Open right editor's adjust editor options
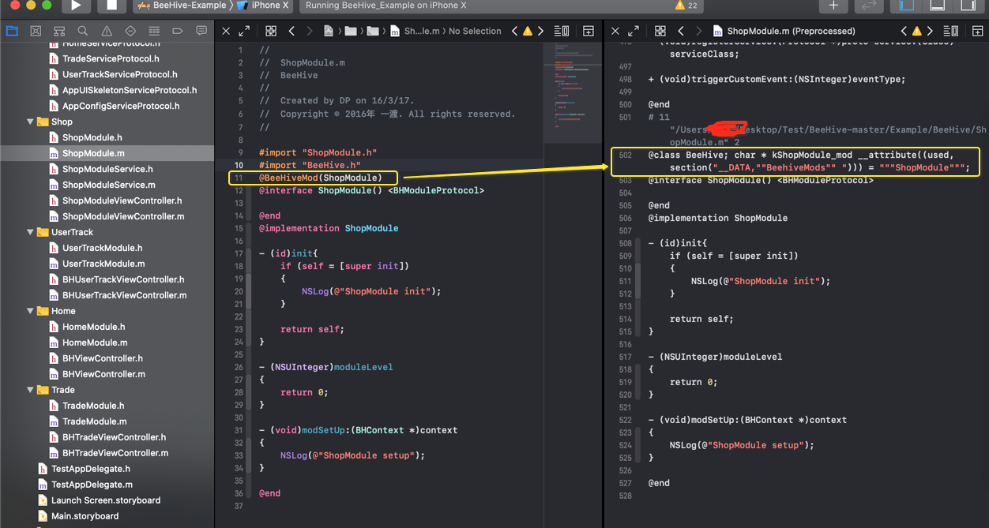The image size is (989, 528). point(951,32)
